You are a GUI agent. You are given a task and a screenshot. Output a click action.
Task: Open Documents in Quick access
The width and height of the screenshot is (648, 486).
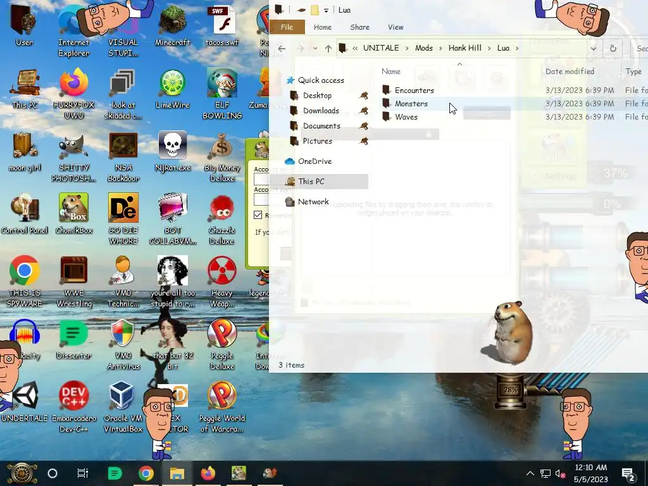click(x=321, y=126)
